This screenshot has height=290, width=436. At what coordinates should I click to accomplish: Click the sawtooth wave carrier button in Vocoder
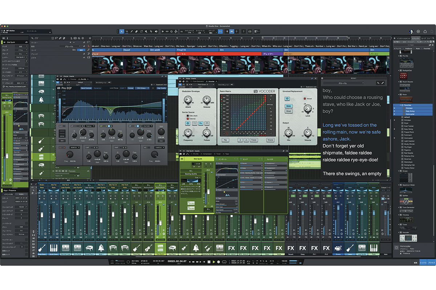pyautogui.click(x=201, y=123)
